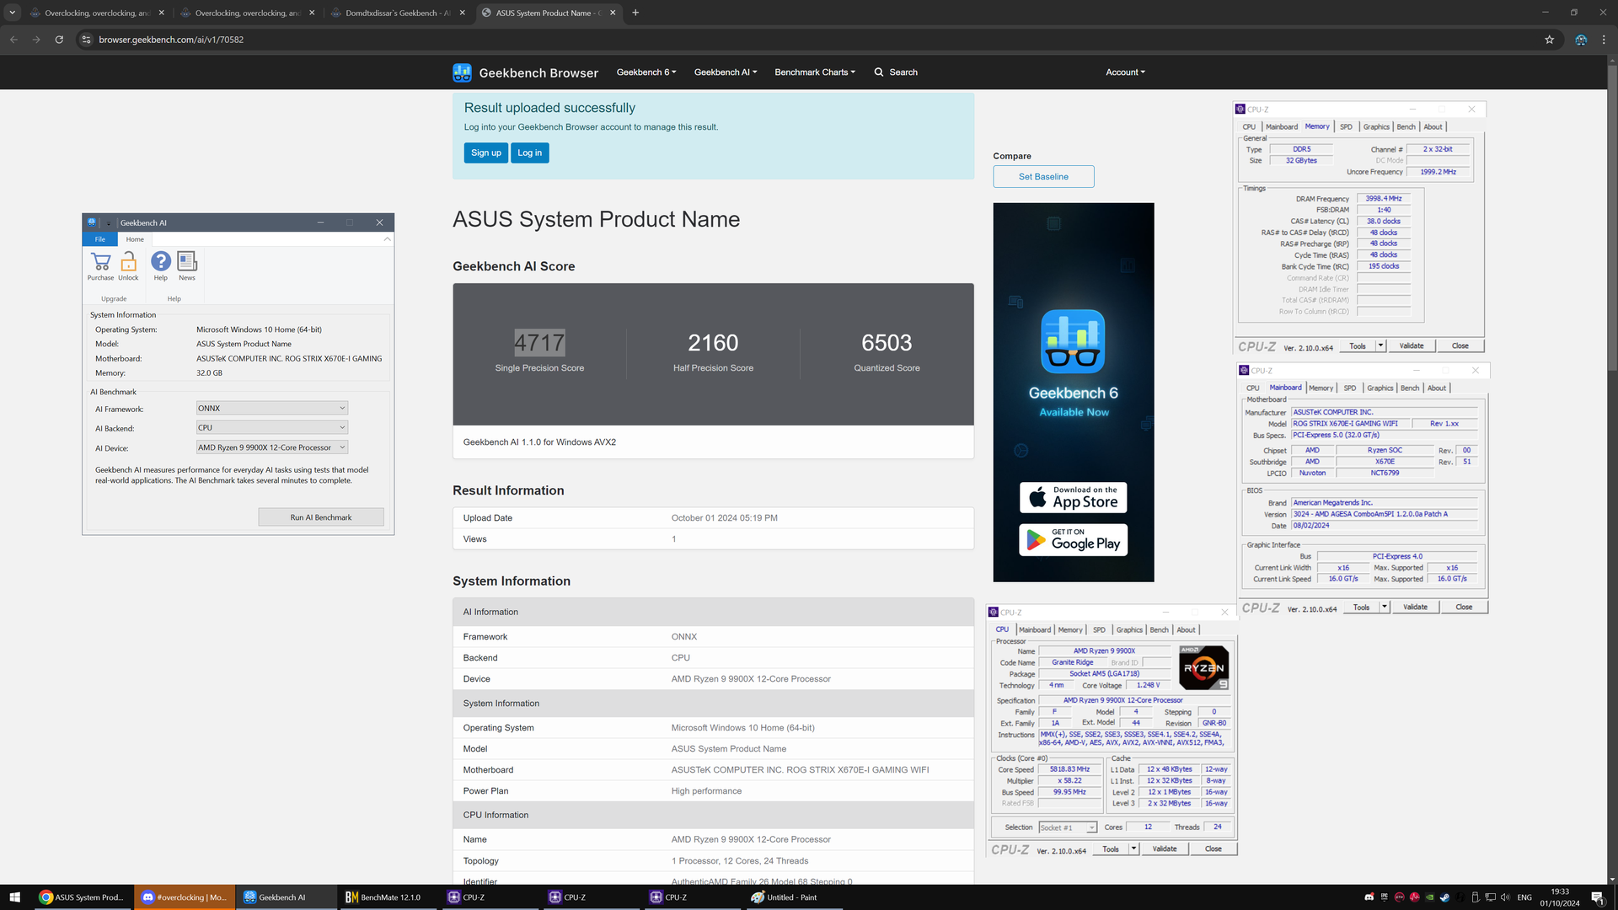Screen dimensions: 1618x910
Task: Open Tools dropdown arrow in CPU-Z Memory window
Action: (1380, 345)
